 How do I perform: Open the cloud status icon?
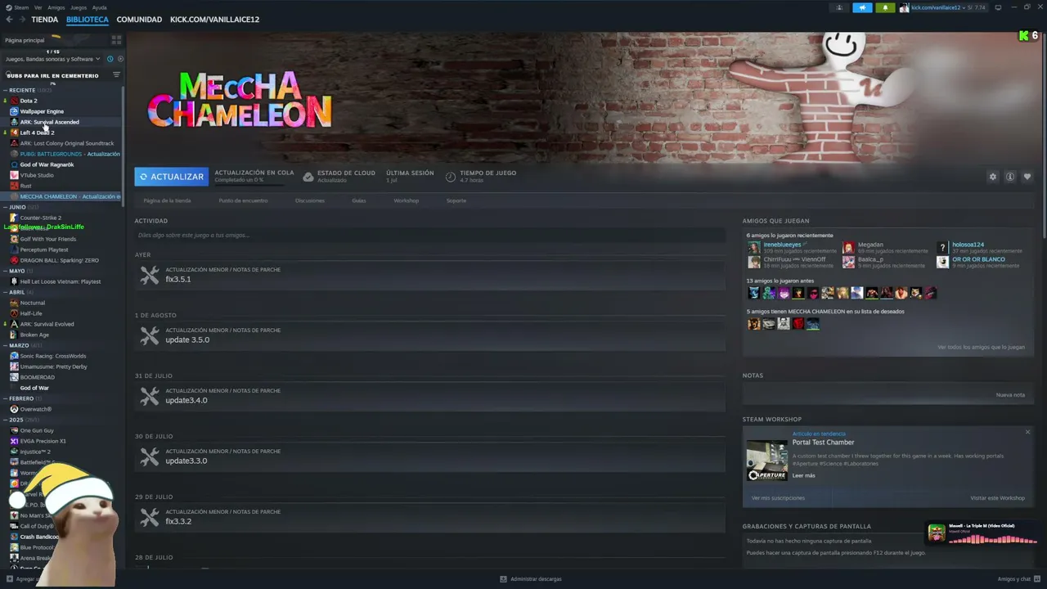point(308,177)
